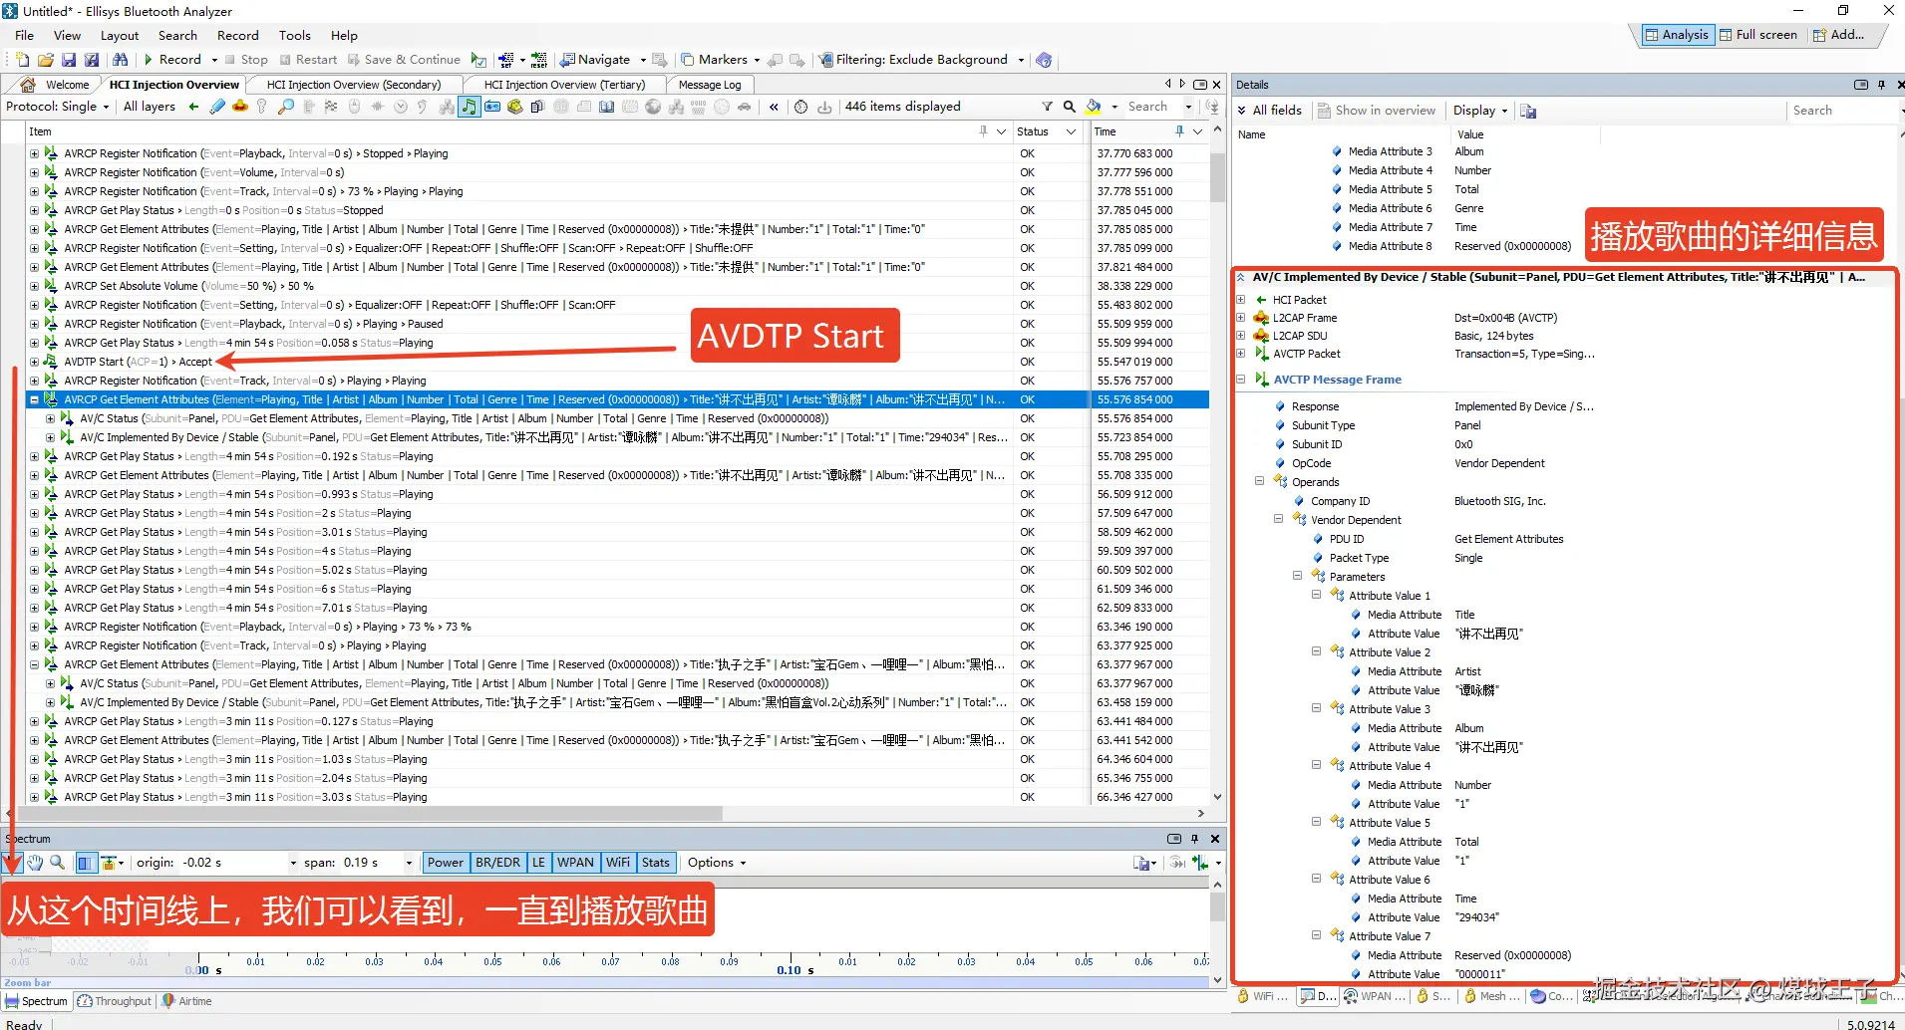Toggle the All fields view in Details
1905x1030 pixels.
tap(1270, 111)
